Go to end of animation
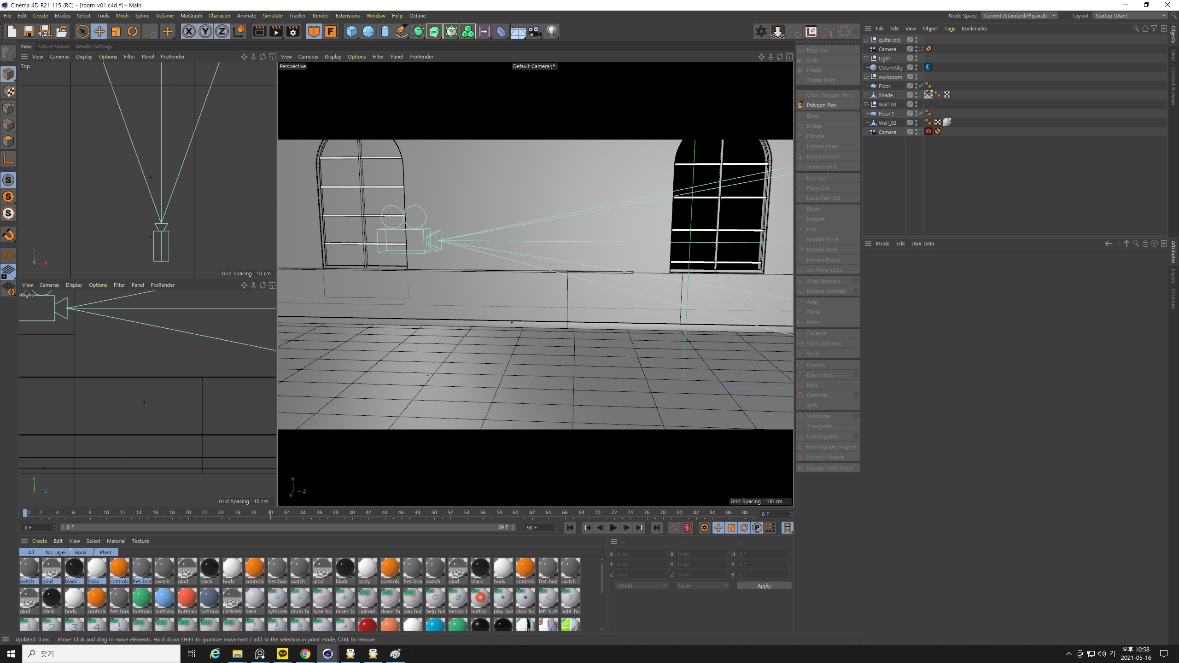 [x=656, y=528]
